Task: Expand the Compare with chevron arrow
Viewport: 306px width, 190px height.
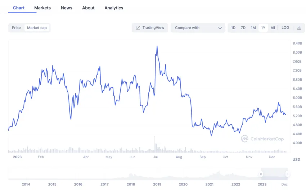Action: pos(220,28)
